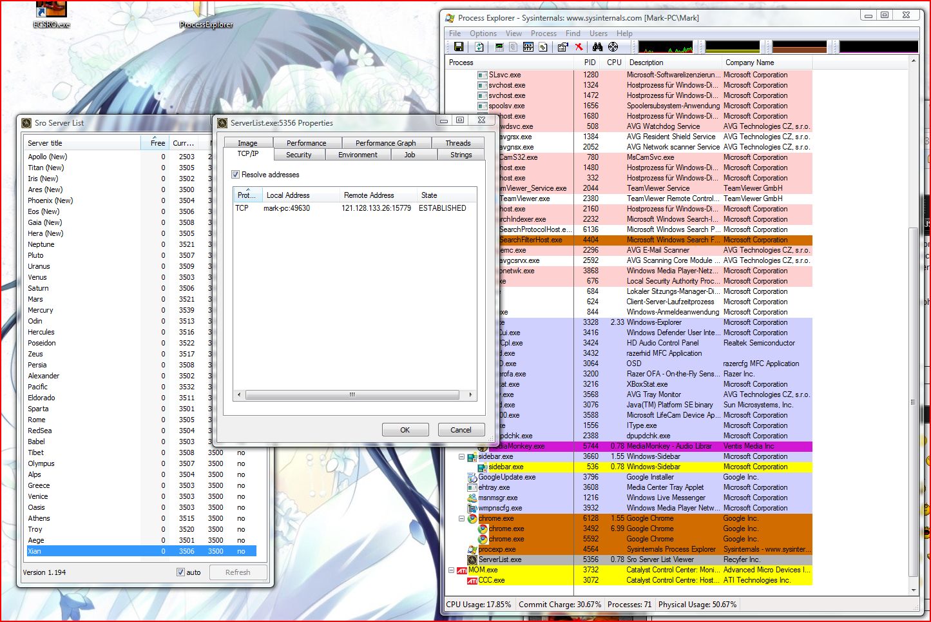
Task: Collapse the chrome.exe process tree
Action: [461, 518]
